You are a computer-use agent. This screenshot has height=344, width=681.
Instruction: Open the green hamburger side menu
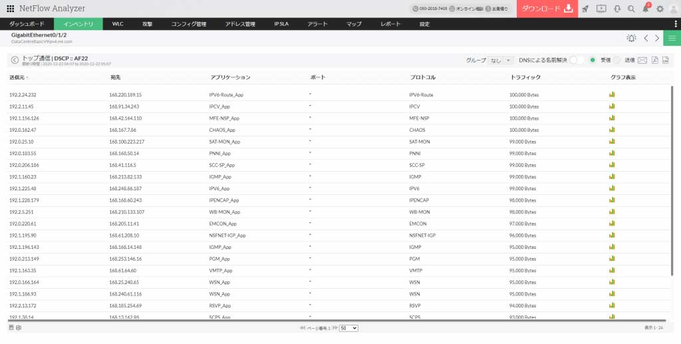click(x=672, y=38)
